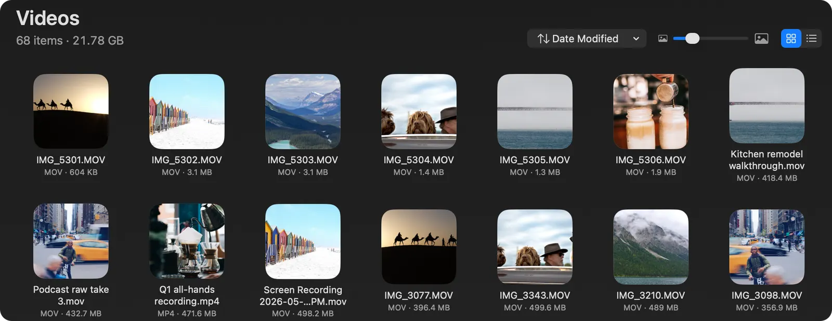Select the IMG_5304.MOV dogs thumbnail

[419, 111]
